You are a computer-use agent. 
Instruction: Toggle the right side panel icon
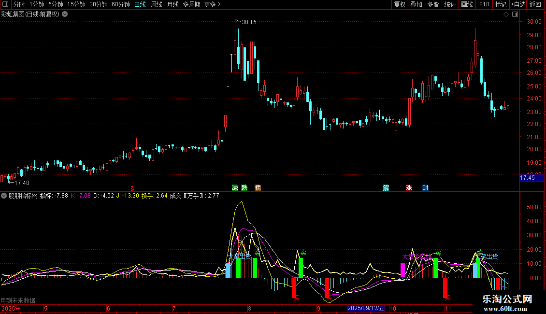515,14
